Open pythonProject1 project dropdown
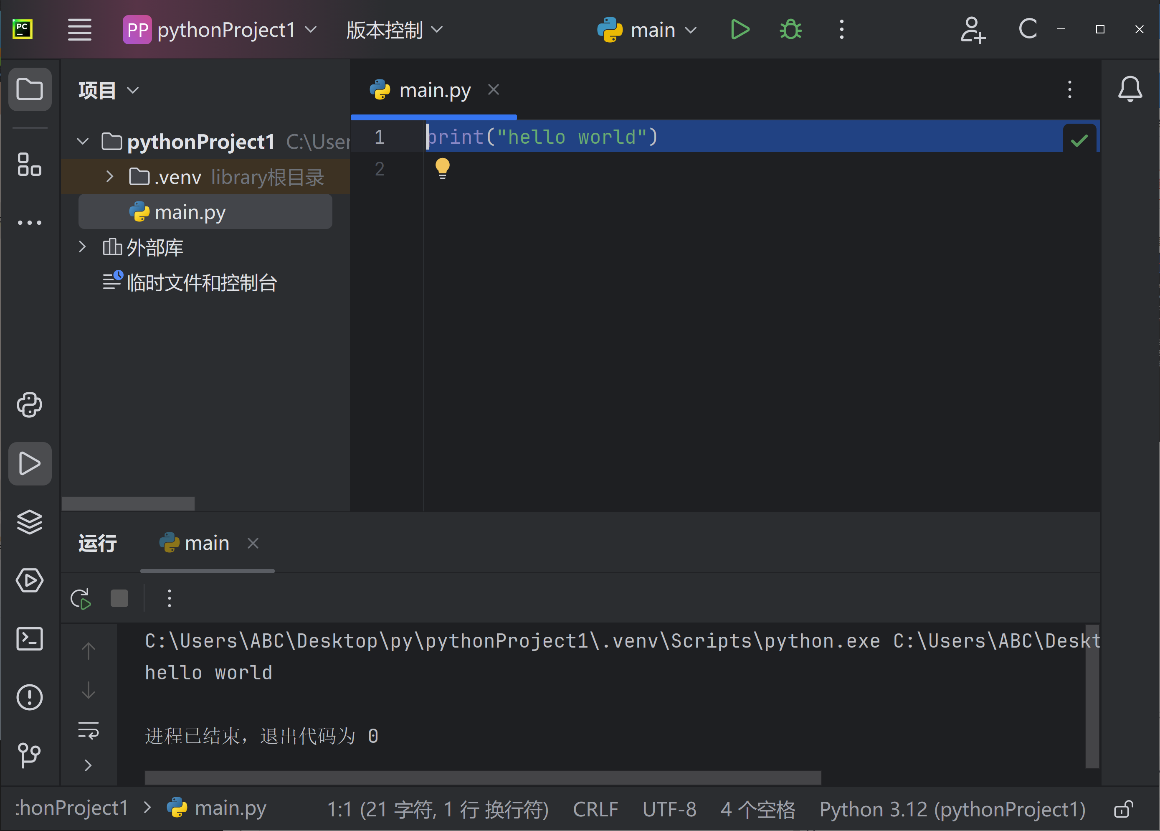The width and height of the screenshot is (1160, 831). click(x=220, y=30)
